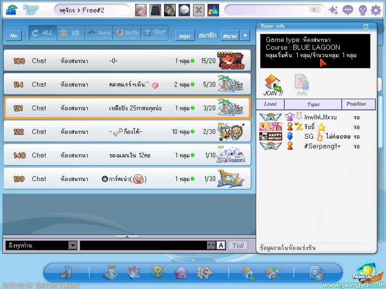Select locked room 139
Image resolution: width=386 pixels, height=289 pixels.
click(127, 178)
